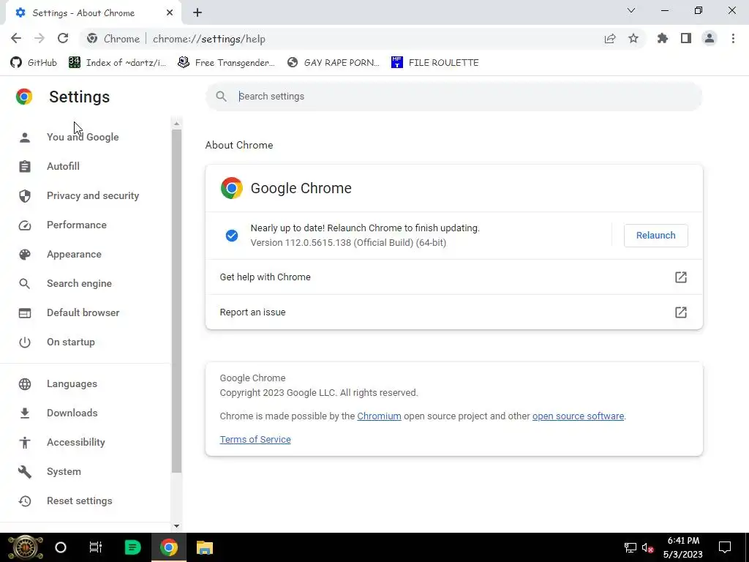Image resolution: width=749 pixels, height=562 pixels.
Task: Reload the current page
Action: coord(63,38)
